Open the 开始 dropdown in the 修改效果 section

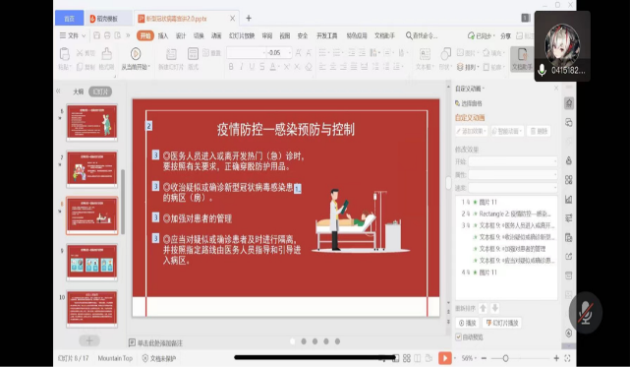513,161
